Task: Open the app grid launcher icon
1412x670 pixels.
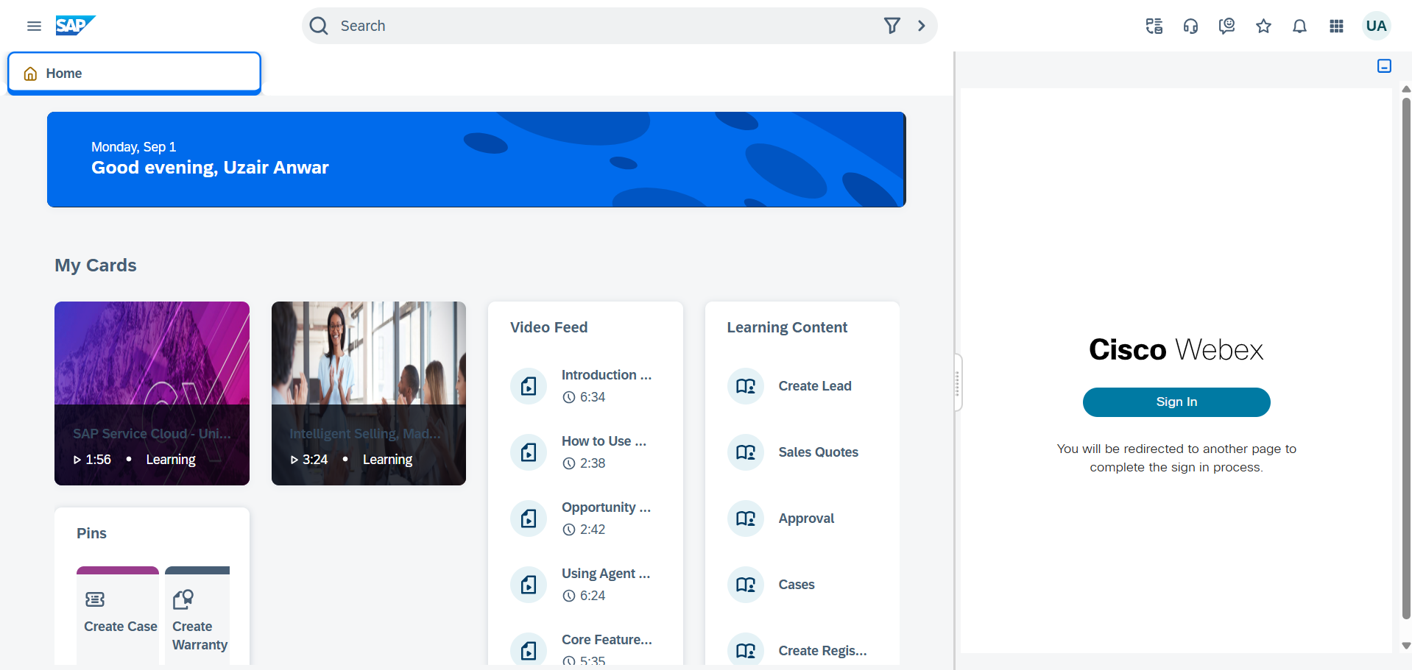Action: (x=1336, y=26)
